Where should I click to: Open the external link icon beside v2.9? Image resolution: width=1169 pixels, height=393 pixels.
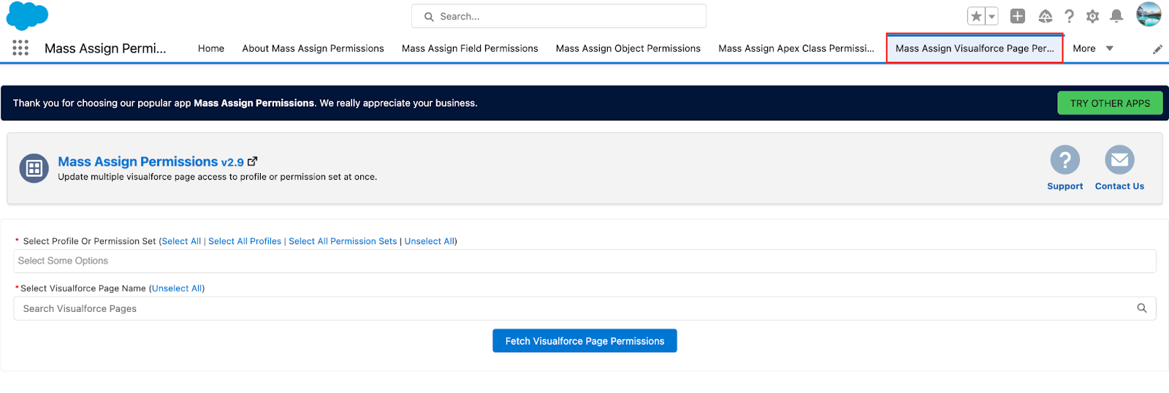[x=253, y=161]
